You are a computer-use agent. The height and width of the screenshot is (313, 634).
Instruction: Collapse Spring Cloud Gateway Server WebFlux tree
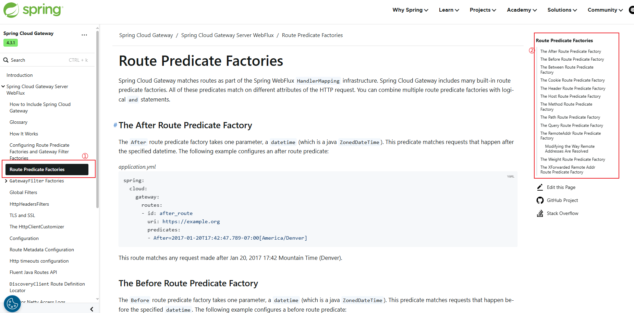3,86
